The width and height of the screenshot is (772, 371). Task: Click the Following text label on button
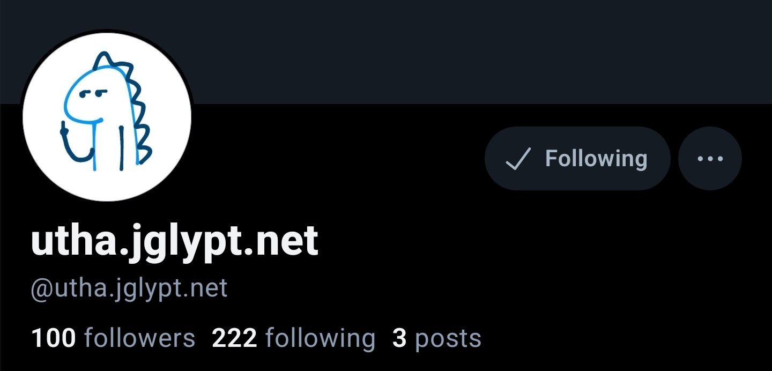596,159
